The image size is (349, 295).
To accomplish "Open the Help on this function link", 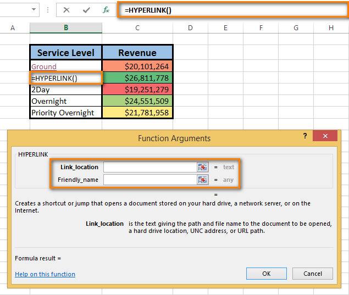I will click(45, 274).
